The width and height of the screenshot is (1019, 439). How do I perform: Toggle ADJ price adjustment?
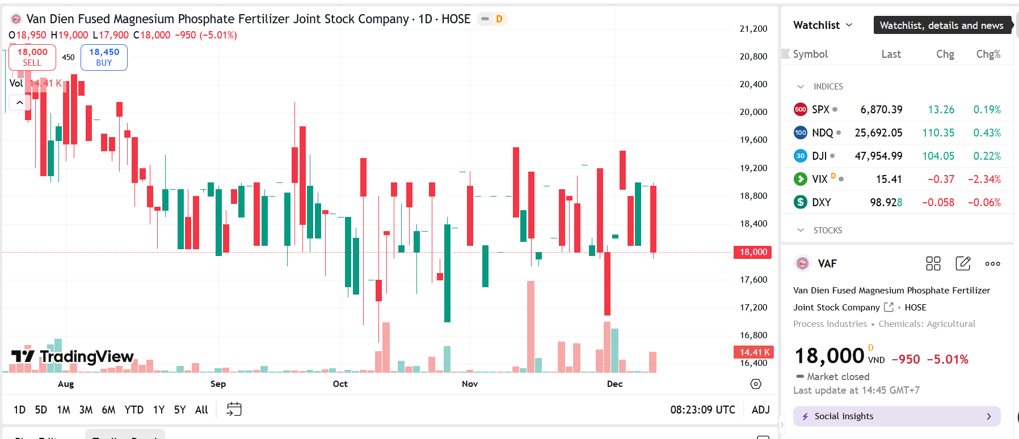[760, 410]
